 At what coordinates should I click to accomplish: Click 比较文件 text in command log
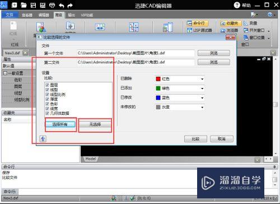pos(10,178)
